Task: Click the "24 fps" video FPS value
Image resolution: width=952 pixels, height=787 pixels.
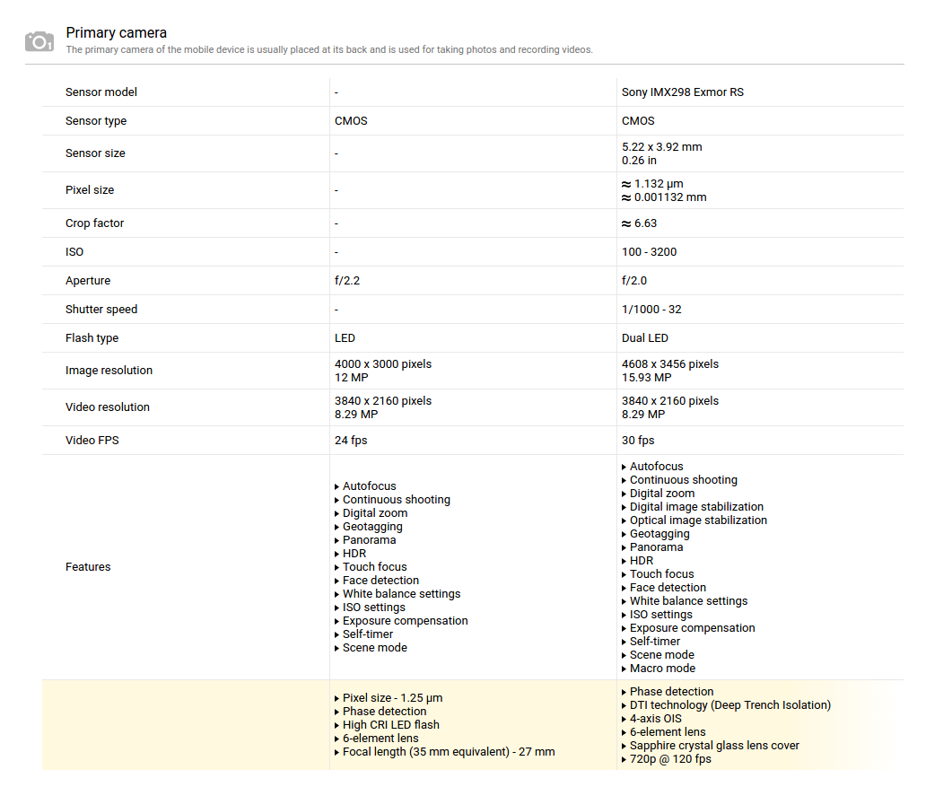Action: pyautogui.click(x=351, y=441)
